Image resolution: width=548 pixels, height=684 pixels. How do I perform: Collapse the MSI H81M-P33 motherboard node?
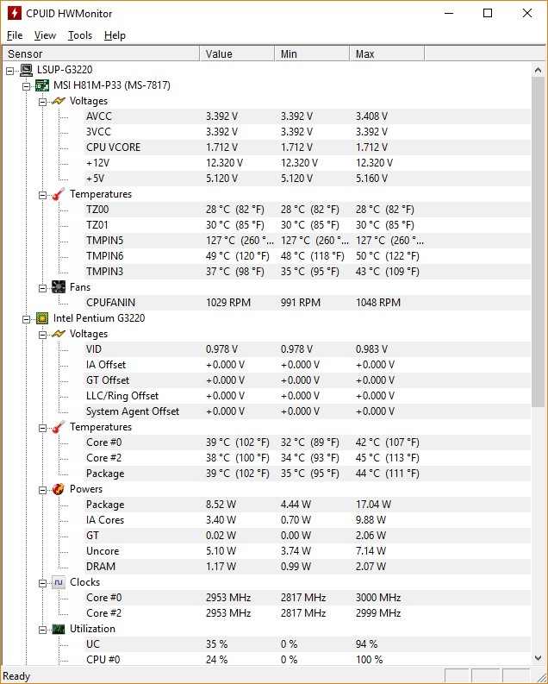(26, 85)
